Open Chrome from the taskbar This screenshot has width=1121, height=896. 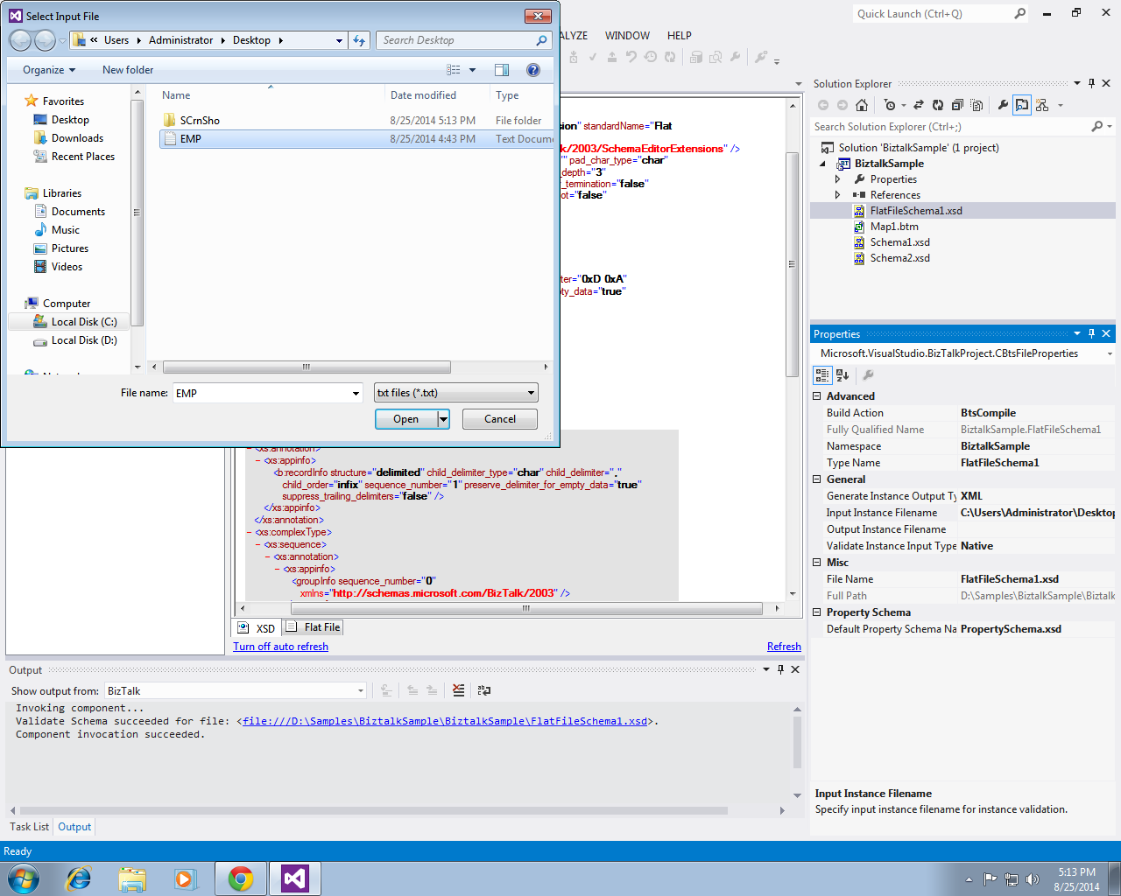pyautogui.click(x=241, y=878)
